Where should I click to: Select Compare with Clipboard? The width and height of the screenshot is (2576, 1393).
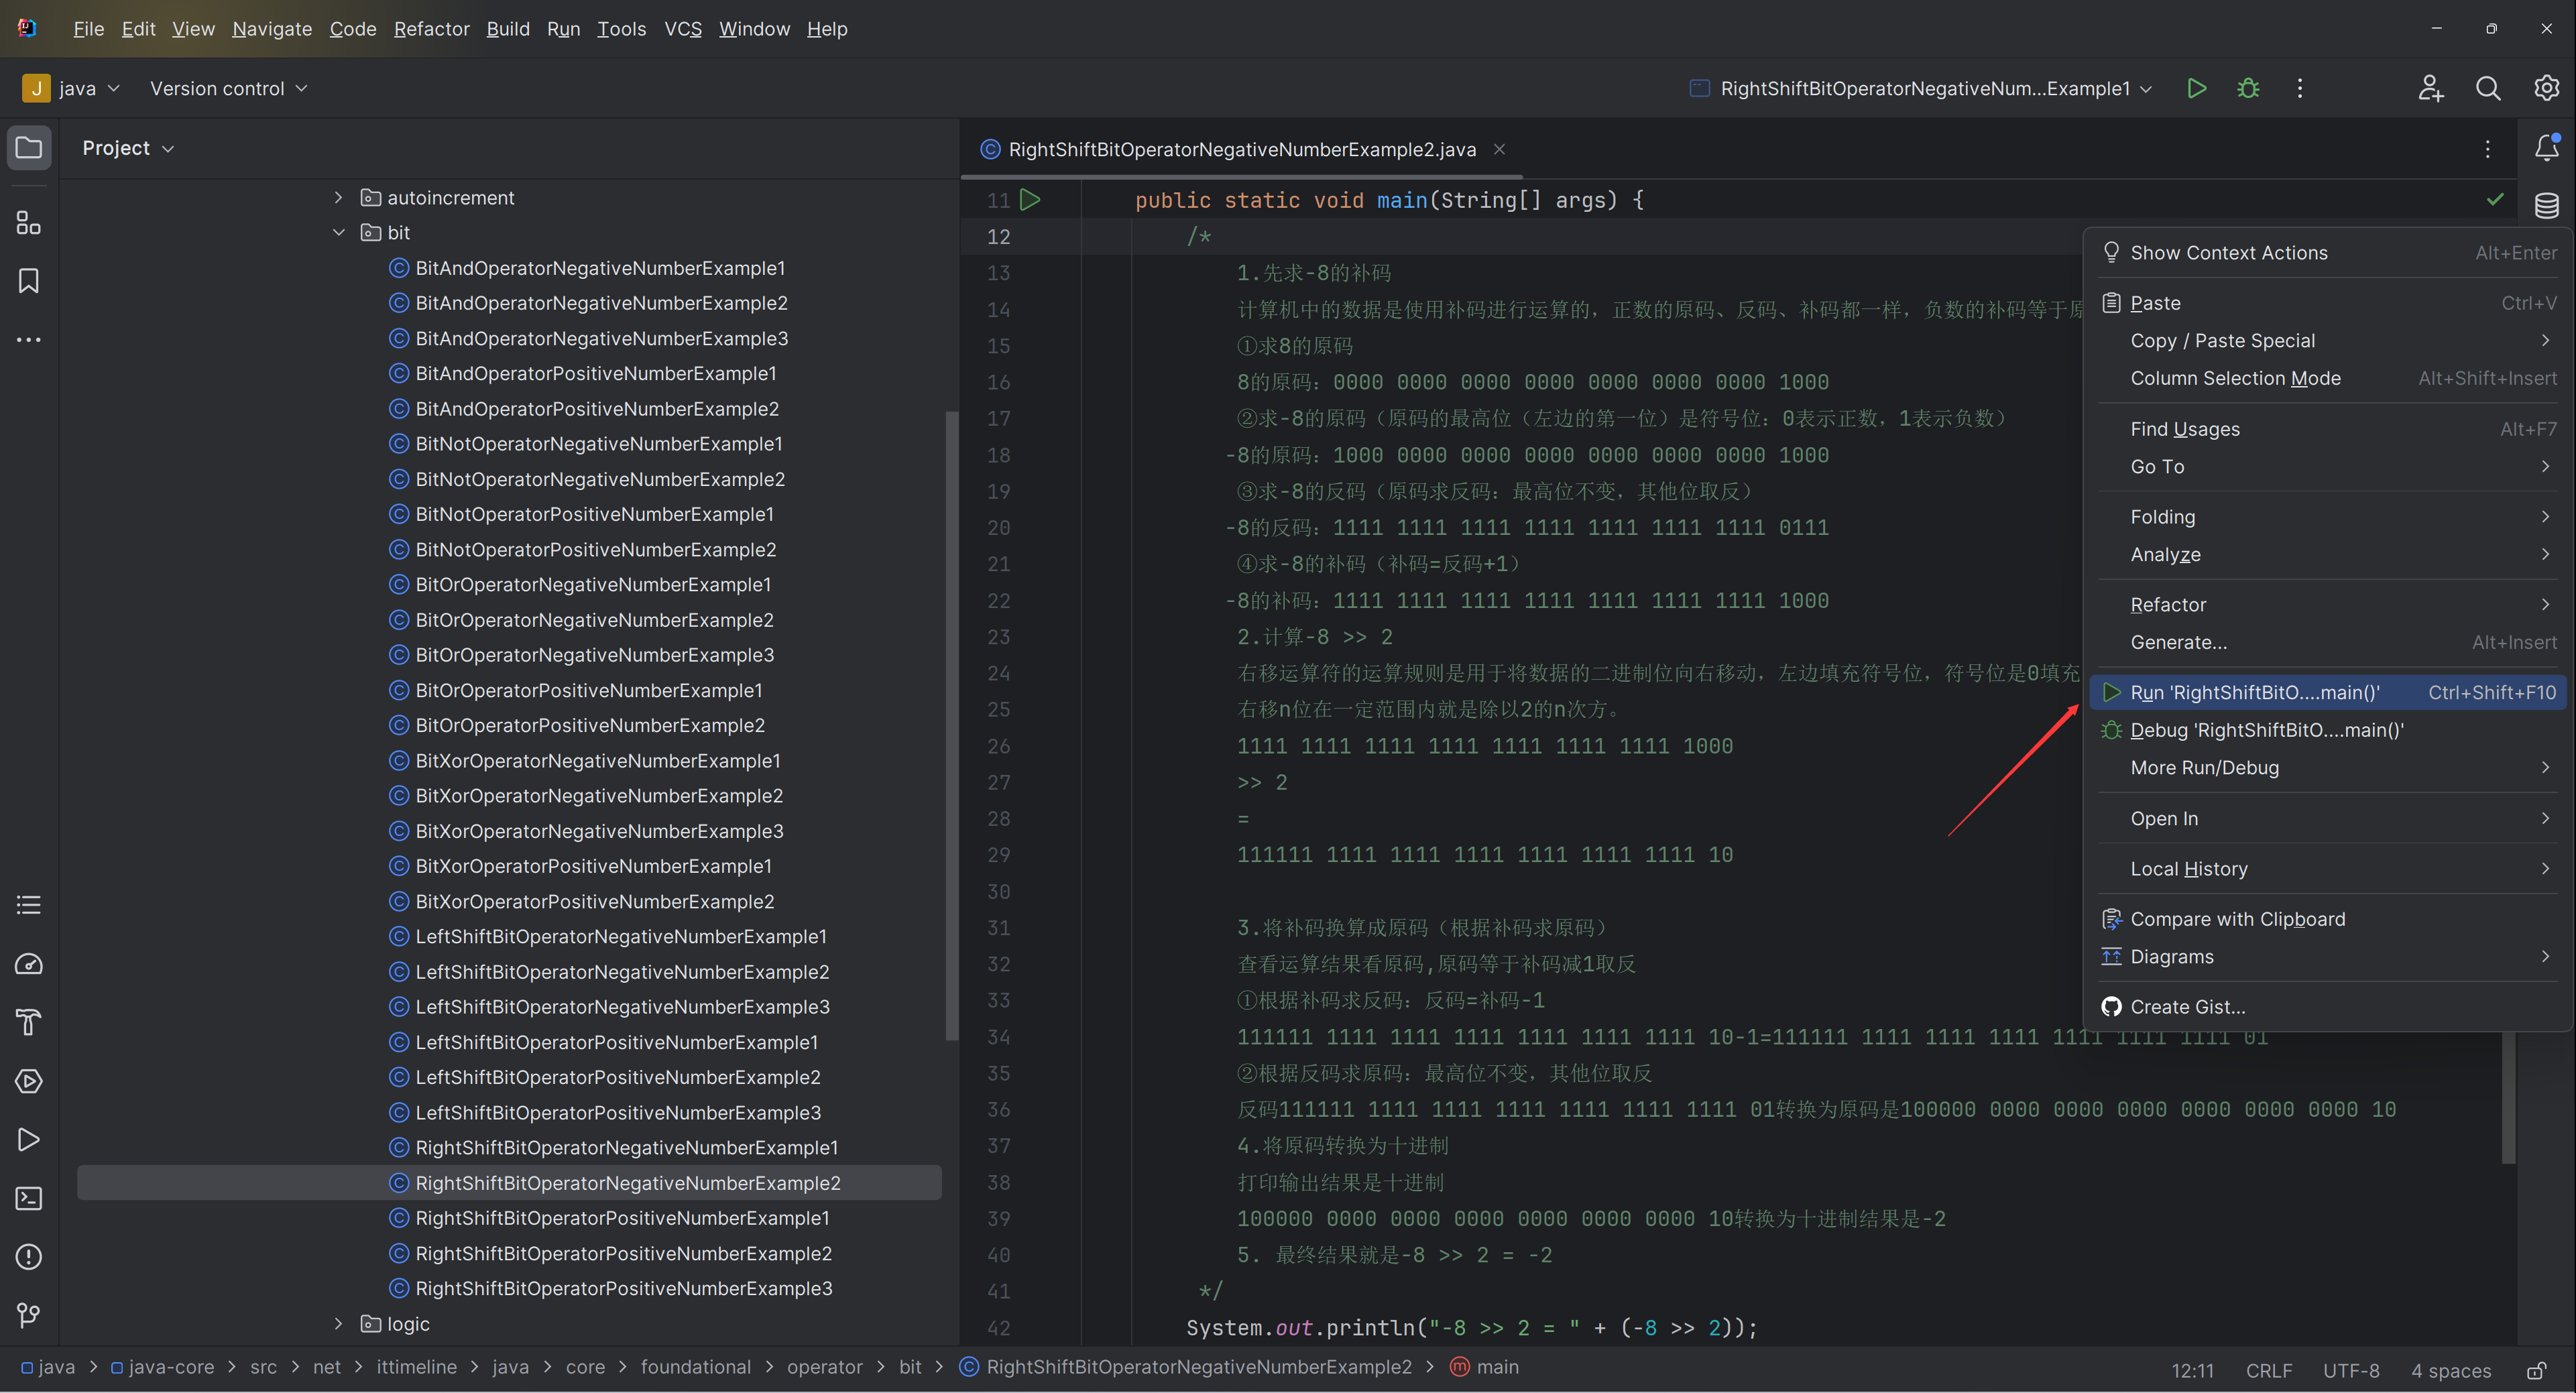point(2329,919)
